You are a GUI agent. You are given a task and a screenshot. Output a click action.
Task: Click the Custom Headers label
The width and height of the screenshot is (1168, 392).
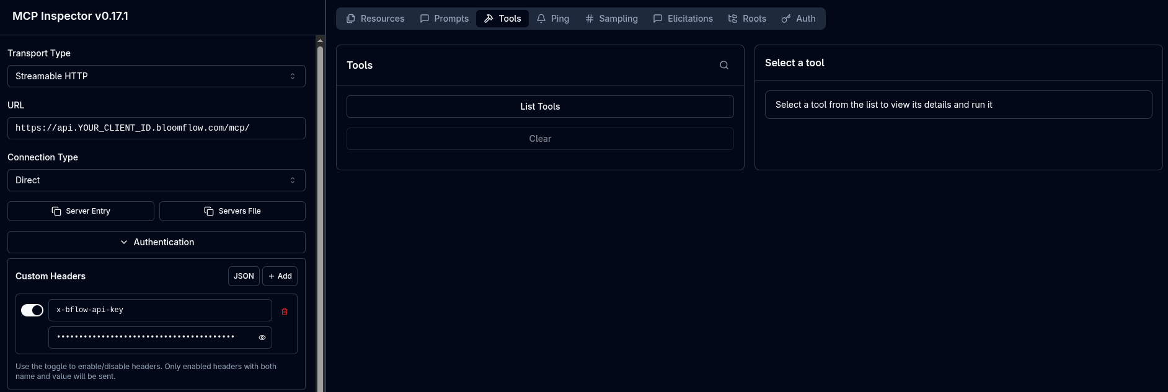click(50, 276)
